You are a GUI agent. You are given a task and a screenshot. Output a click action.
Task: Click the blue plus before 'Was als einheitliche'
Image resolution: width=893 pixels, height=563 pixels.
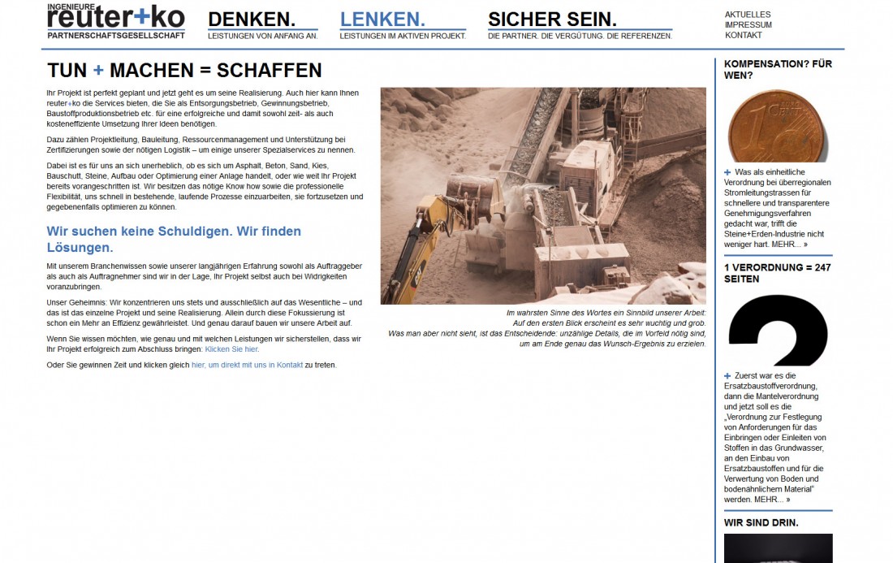[x=727, y=172]
